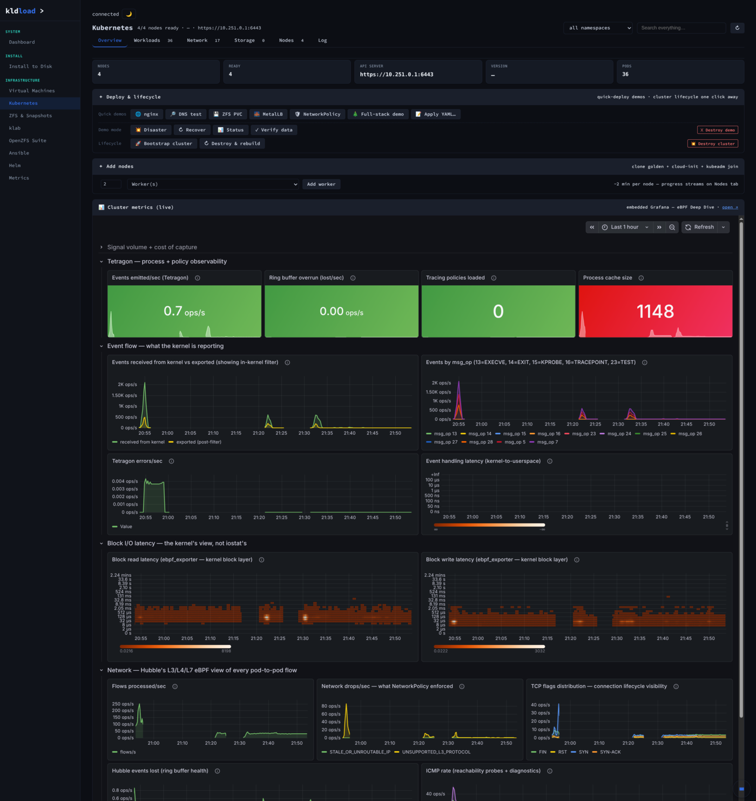Click the reload icon next to Search everything
Image resolution: width=756 pixels, height=801 pixels.
click(737, 28)
